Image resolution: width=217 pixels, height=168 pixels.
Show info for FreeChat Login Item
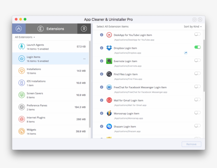(102, 87)
